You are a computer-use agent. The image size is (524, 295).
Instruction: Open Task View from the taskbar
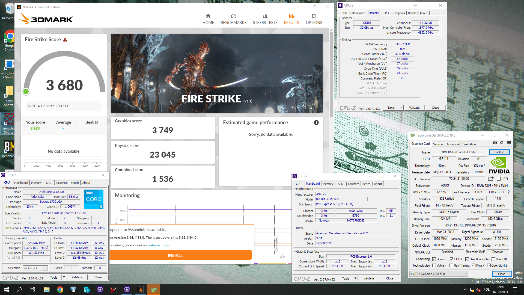(x=33, y=290)
